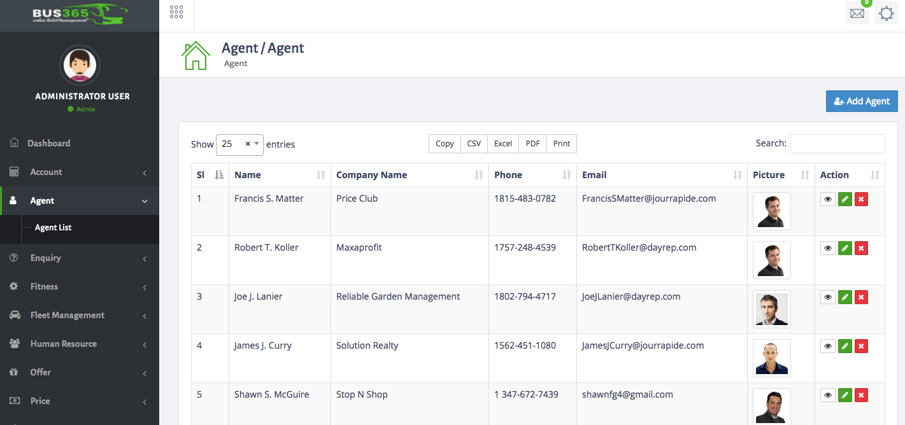Viewport: 905px width, 425px height.
Task: Delete Joe J. Lanier using the red cross icon
Action: click(x=861, y=296)
